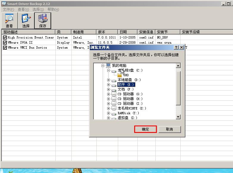Click folder tree scroll up arrow

[x=178, y=66]
